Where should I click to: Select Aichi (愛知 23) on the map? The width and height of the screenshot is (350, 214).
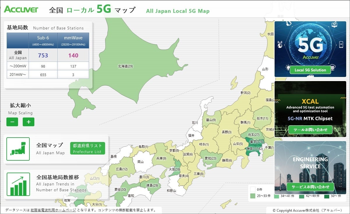[x=210, y=158]
